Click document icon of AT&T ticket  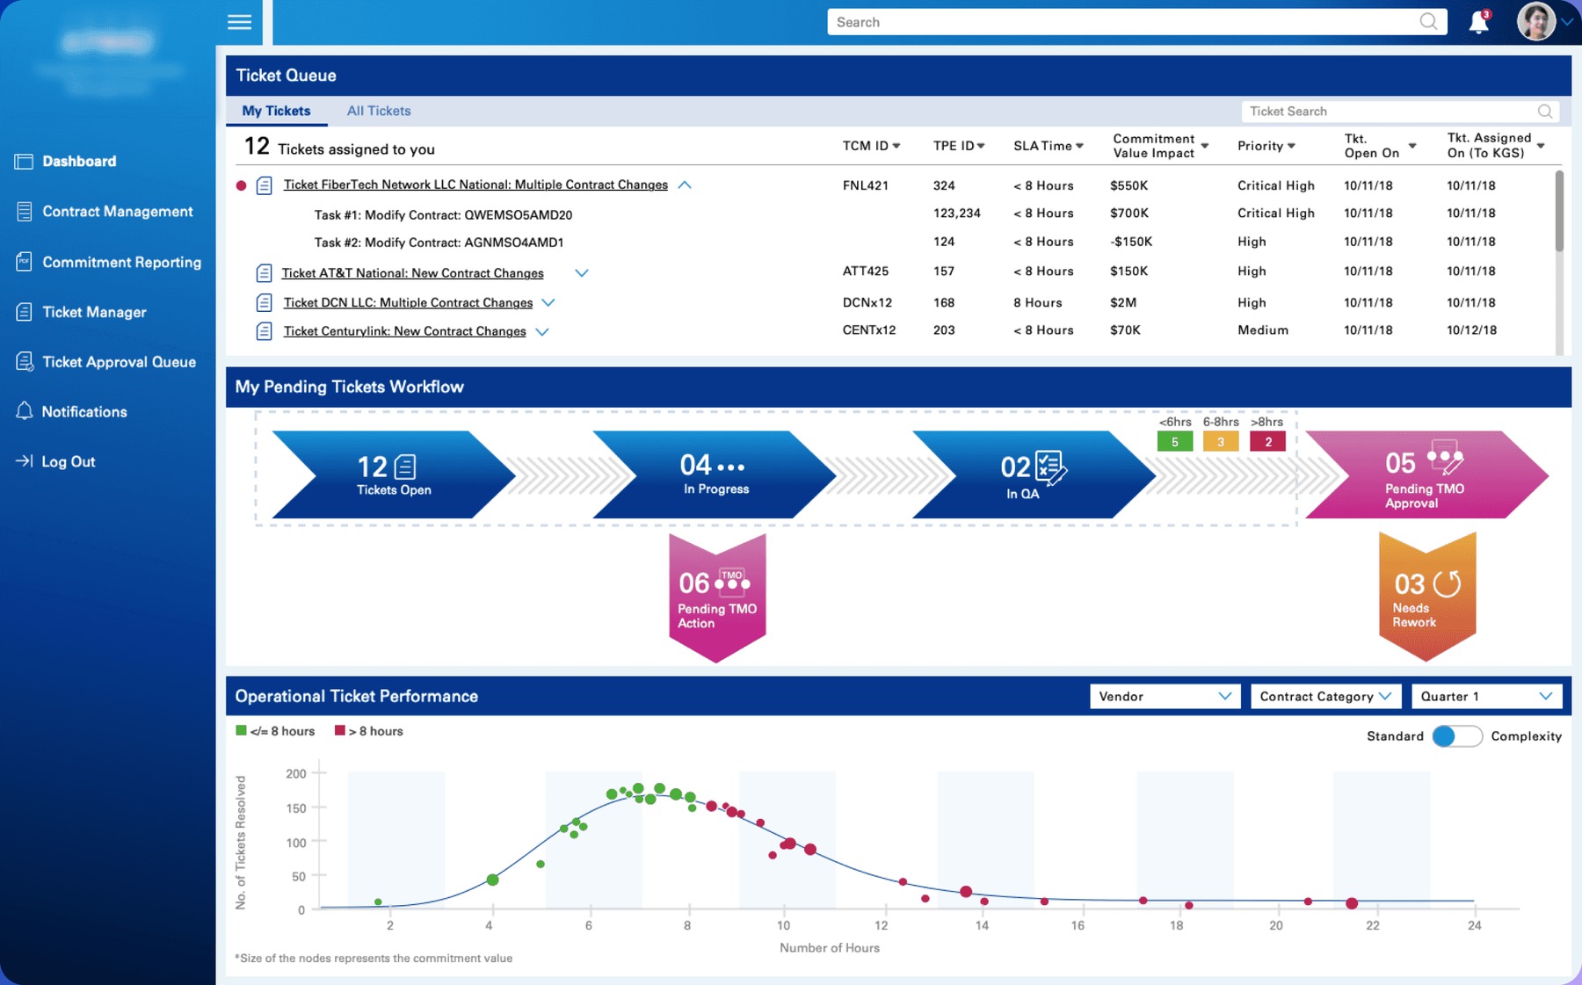coord(264,273)
